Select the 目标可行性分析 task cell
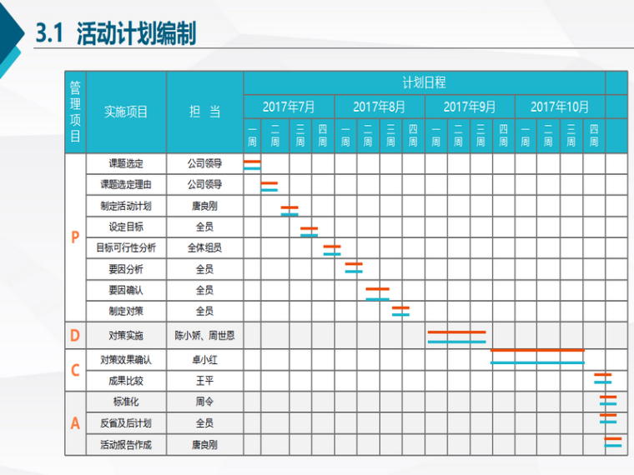634x475 pixels. [126, 247]
